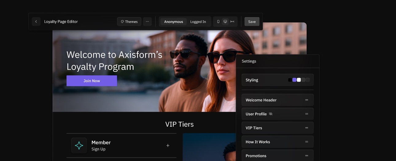Viewport: 396px width, 161px height.
Task: Click the drag handle for Welcome Header
Action: point(306,100)
